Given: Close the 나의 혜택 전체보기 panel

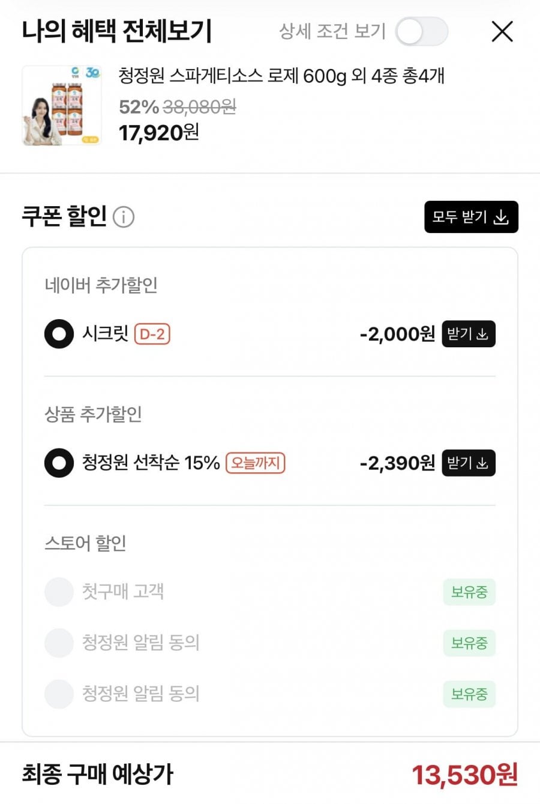Looking at the screenshot, I should pyautogui.click(x=502, y=31).
